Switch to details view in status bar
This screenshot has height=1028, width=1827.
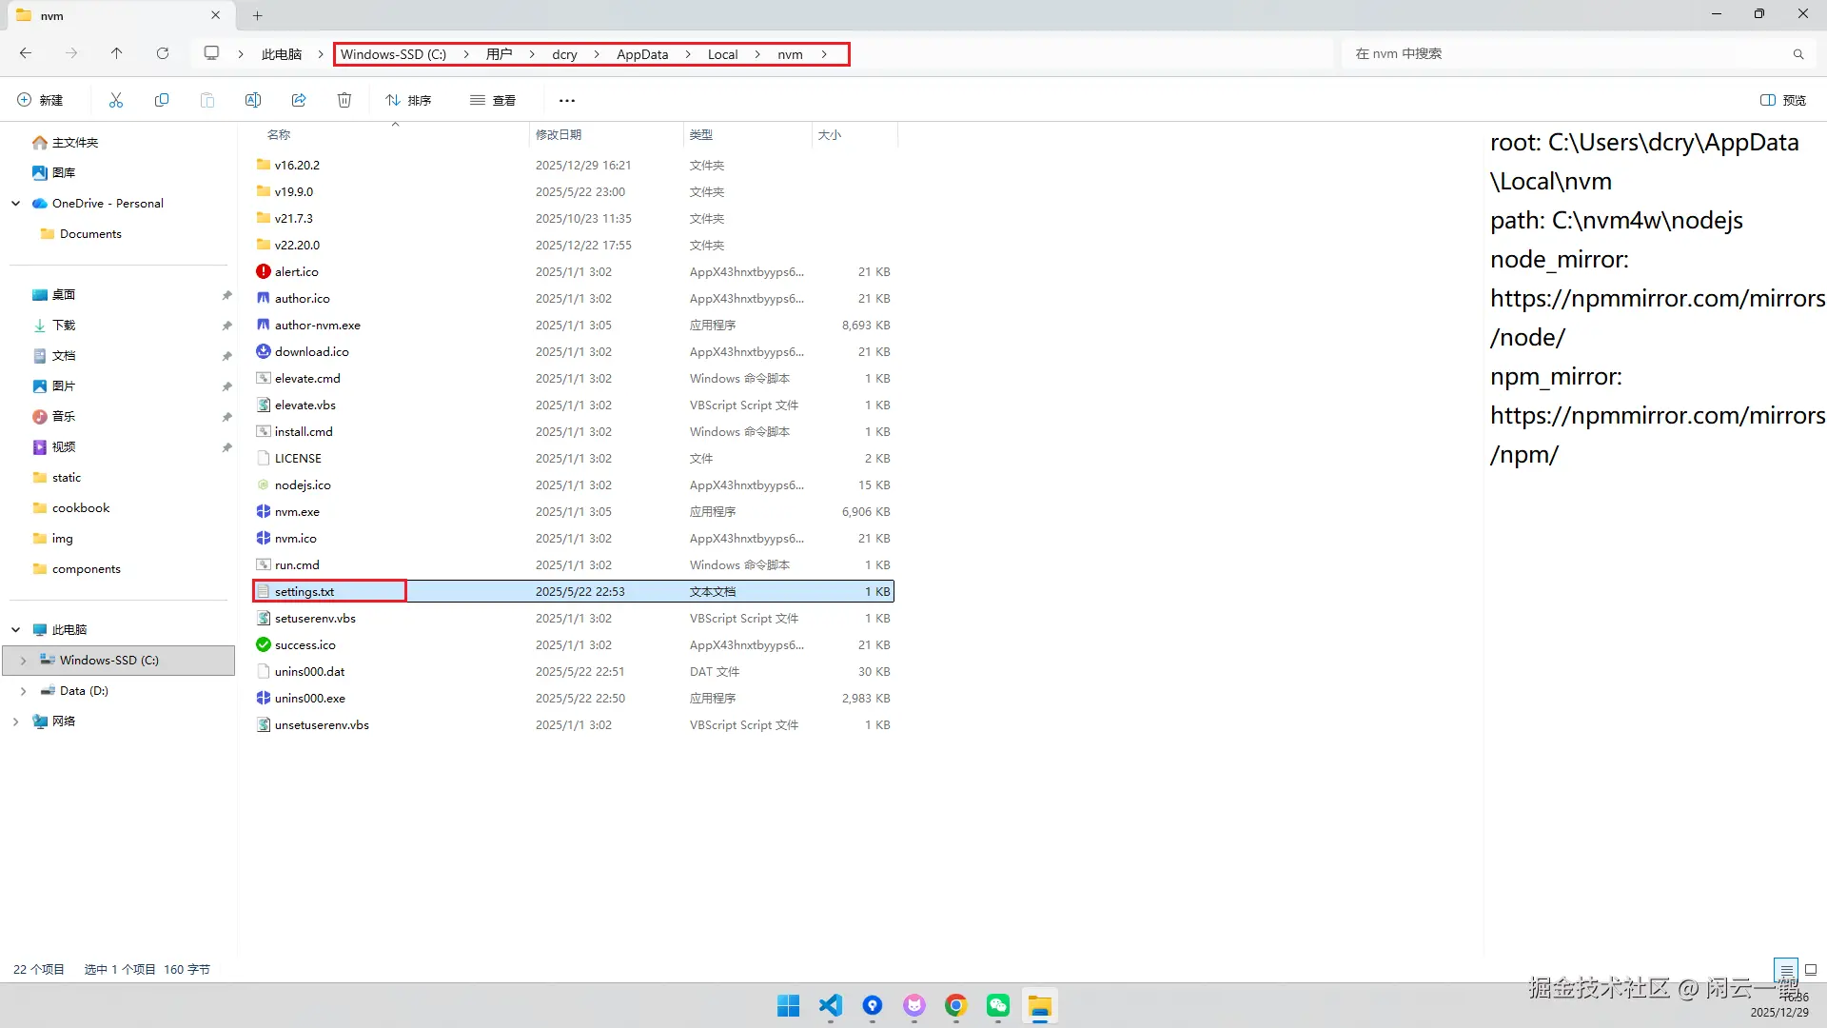(x=1786, y=970)
